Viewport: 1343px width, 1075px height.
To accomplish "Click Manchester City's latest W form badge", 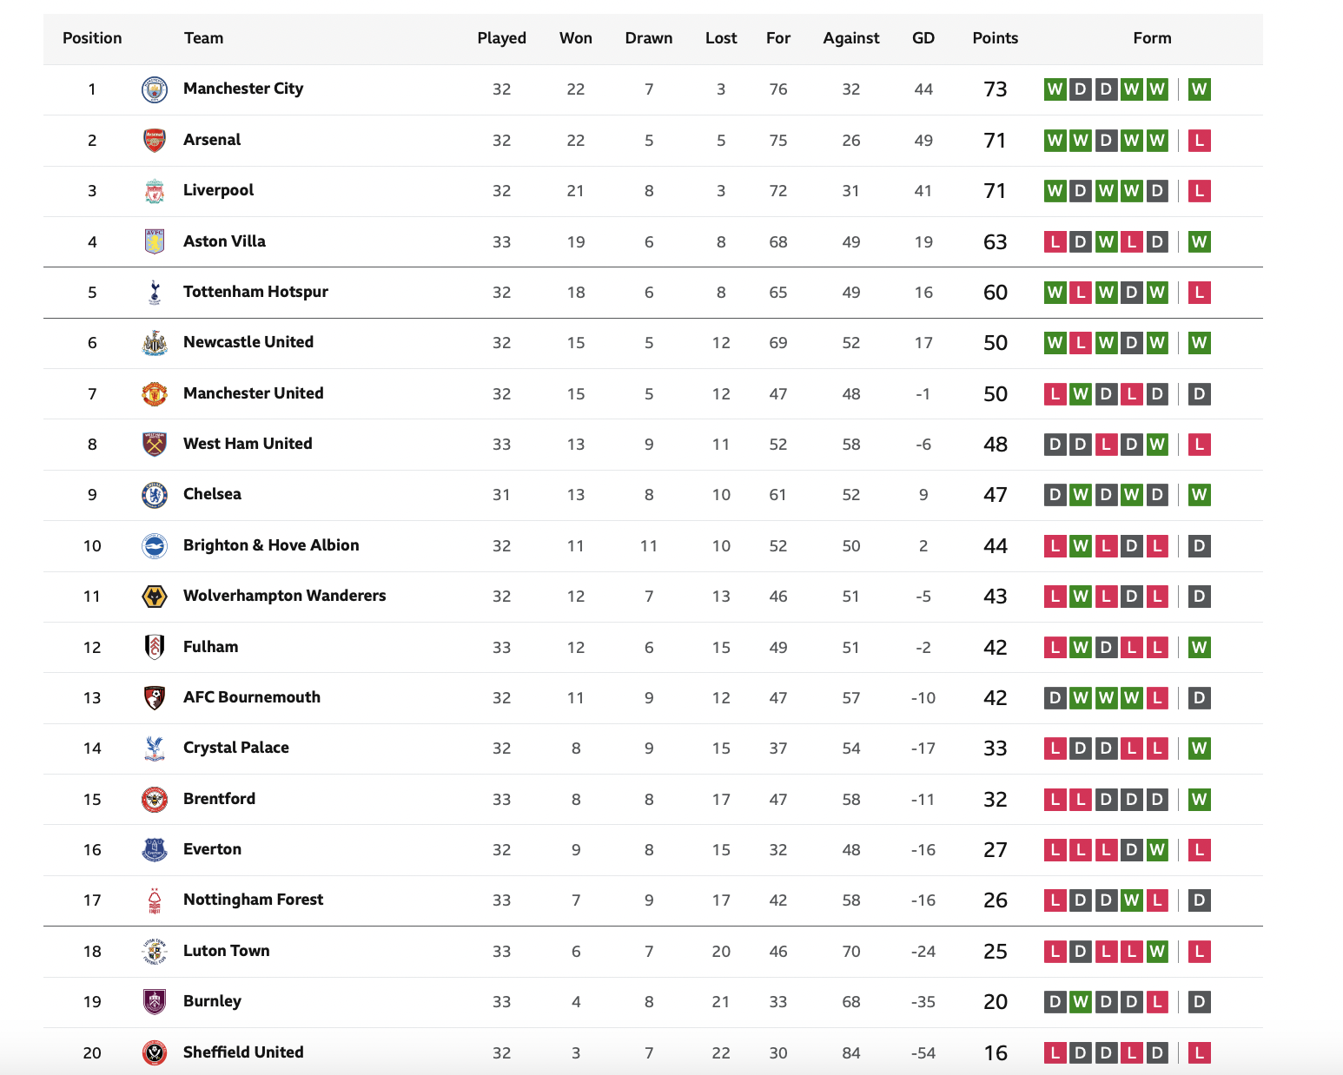I will (1200, 89).
